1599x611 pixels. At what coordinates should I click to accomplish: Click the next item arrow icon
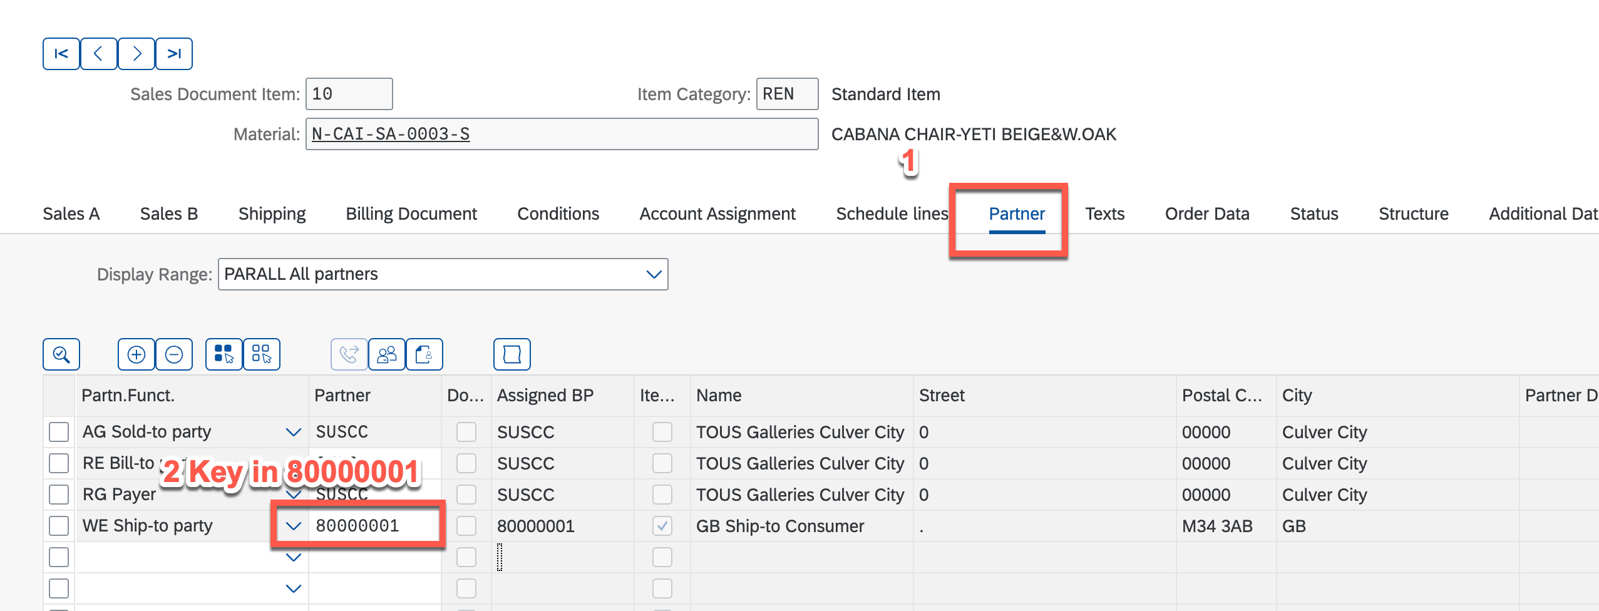[x=136, y=54]
